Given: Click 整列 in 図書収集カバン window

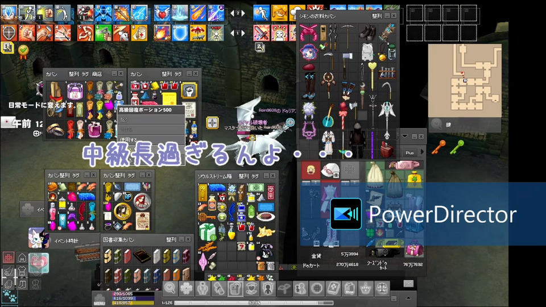Looking at the screenshot, I should [x=171, y=239].
